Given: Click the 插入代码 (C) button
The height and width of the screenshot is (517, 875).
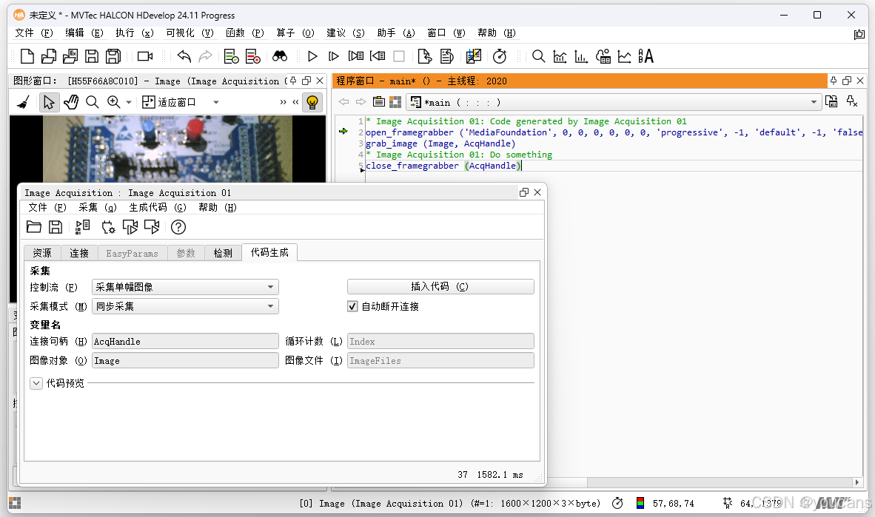Looking at the screenshot, I should coord(440,287).
